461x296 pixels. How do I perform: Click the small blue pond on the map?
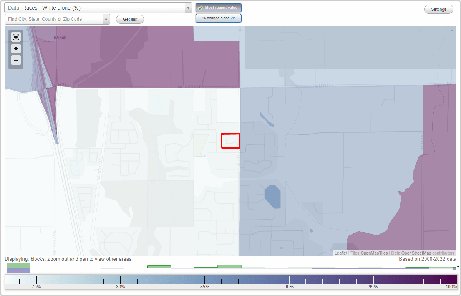coord(272,196)
